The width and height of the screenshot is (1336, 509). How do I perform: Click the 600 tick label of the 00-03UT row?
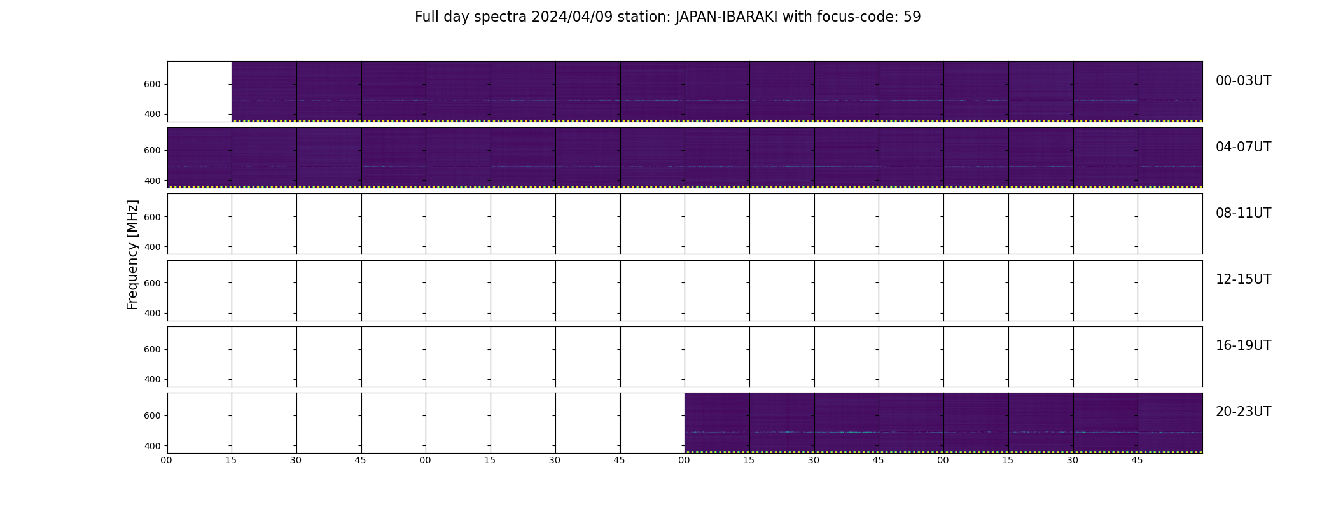click(152, 84)
